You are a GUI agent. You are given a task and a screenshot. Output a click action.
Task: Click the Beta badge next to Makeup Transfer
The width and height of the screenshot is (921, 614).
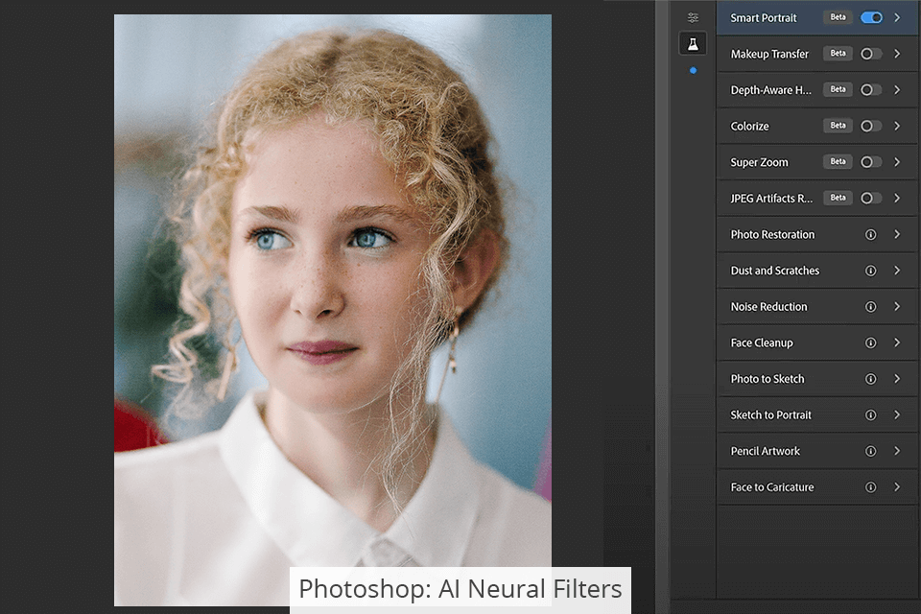tap(838, 54)
